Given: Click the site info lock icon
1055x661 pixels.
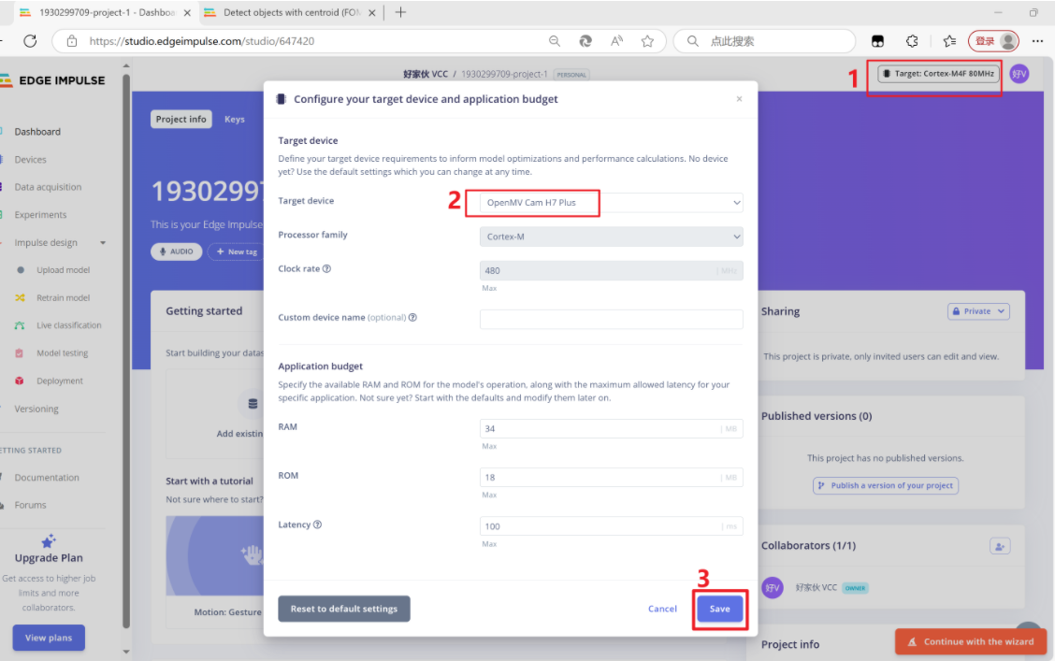Looking at the screenshot, I should click(x=72, y=41).
